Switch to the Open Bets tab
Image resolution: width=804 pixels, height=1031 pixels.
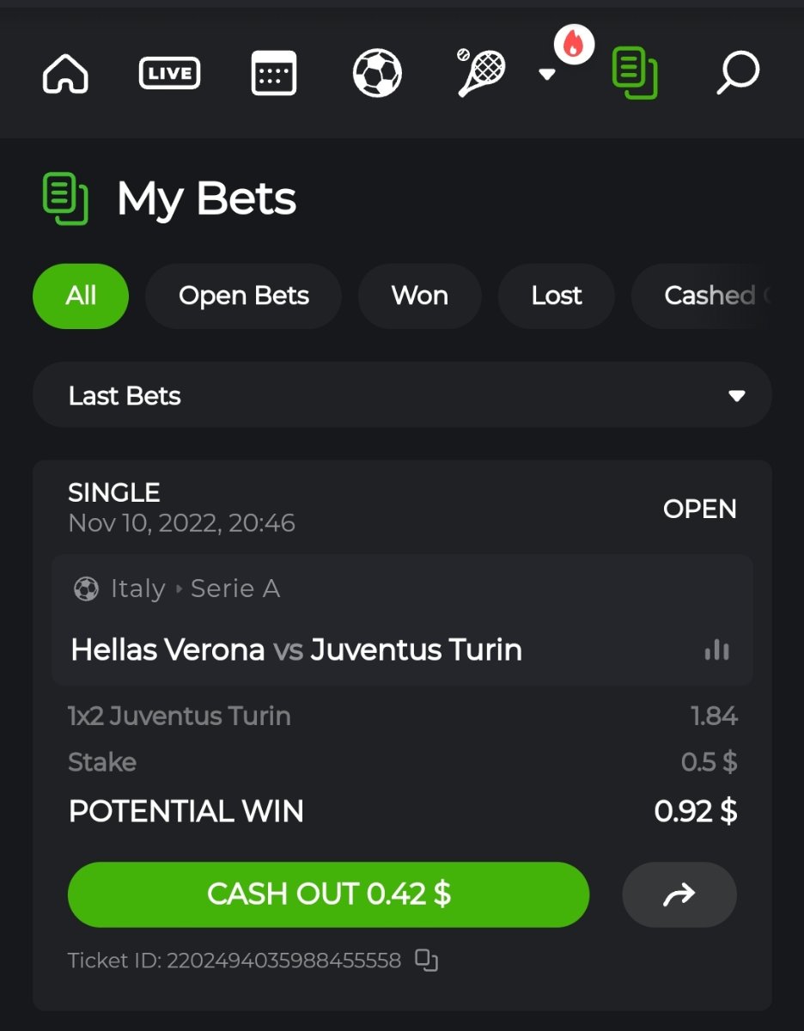[243, 296]
